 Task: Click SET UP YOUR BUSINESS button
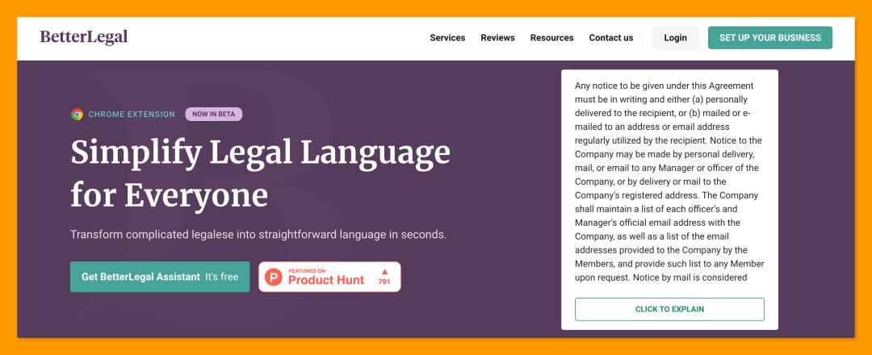coord(770,38)
